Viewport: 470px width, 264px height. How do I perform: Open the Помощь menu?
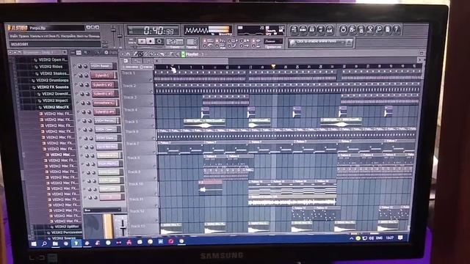95,36
